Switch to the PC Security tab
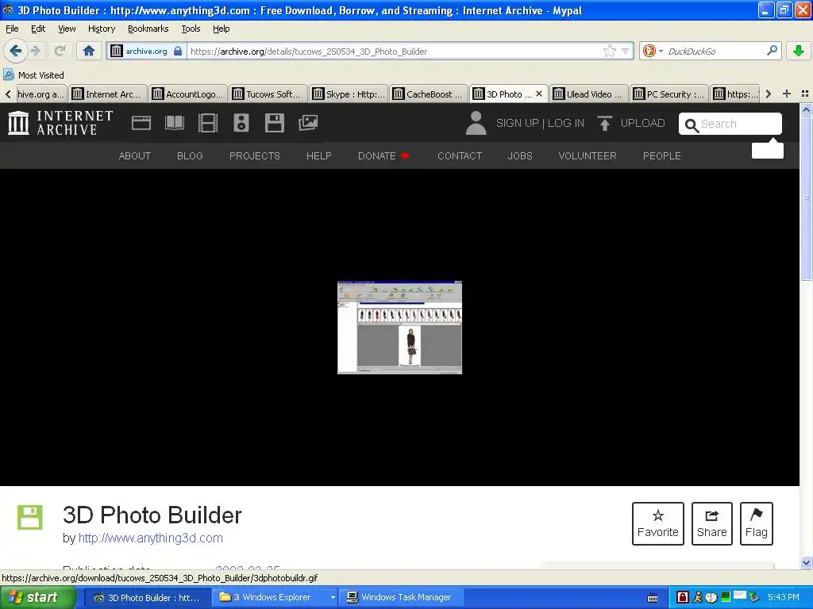The height and width of the screenshot is (609, 813). (669, 94)
